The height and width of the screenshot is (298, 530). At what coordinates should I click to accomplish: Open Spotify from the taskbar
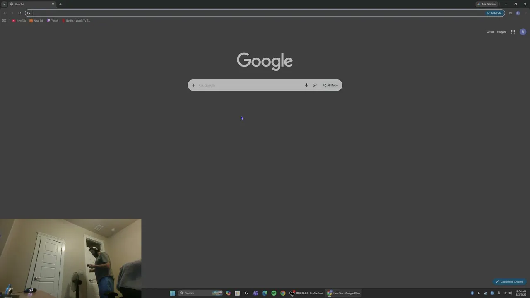point(274,293)
